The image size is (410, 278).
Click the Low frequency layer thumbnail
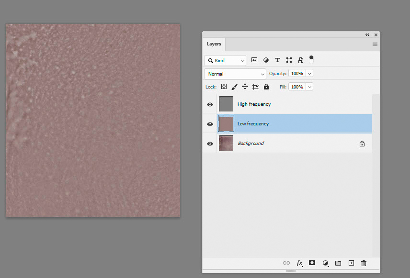click(226, 123)
